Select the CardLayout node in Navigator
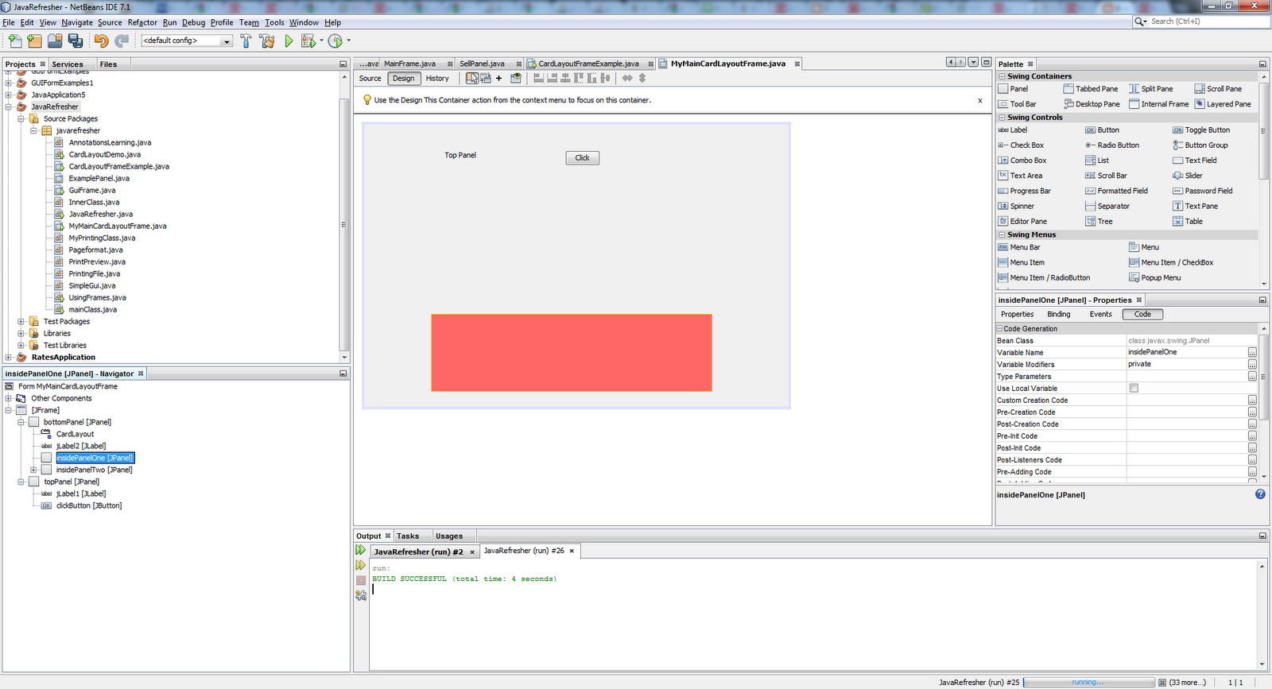1272x689 pixels. pyautogui.click(x=75, y=435)
